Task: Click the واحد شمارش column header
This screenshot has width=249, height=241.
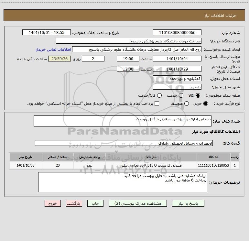Action: point(90,157)
